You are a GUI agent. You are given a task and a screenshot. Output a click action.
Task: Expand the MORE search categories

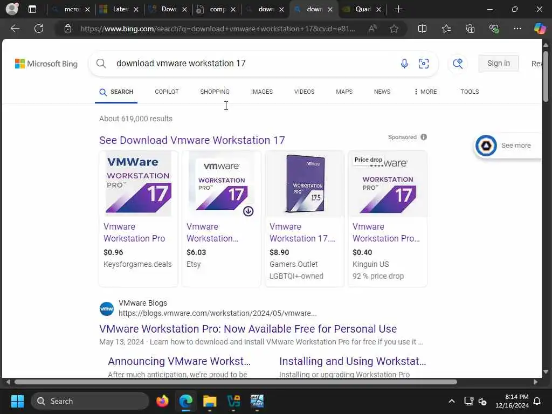coord(426,92)
